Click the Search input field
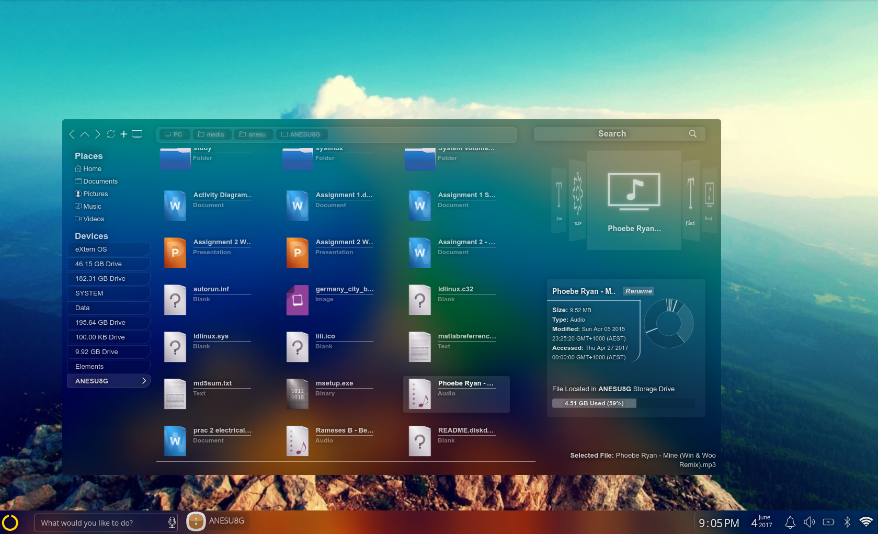Viewport: 878px width, 534px height. tap(620, 134)
